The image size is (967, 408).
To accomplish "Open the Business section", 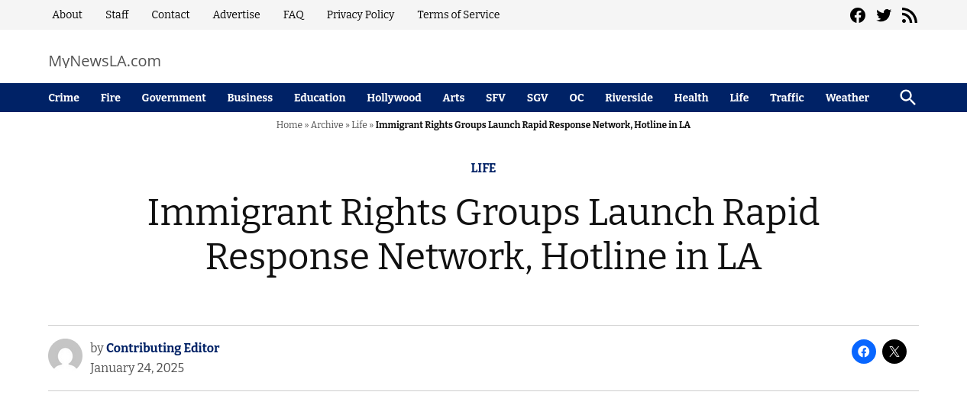I will coord(250,98).
